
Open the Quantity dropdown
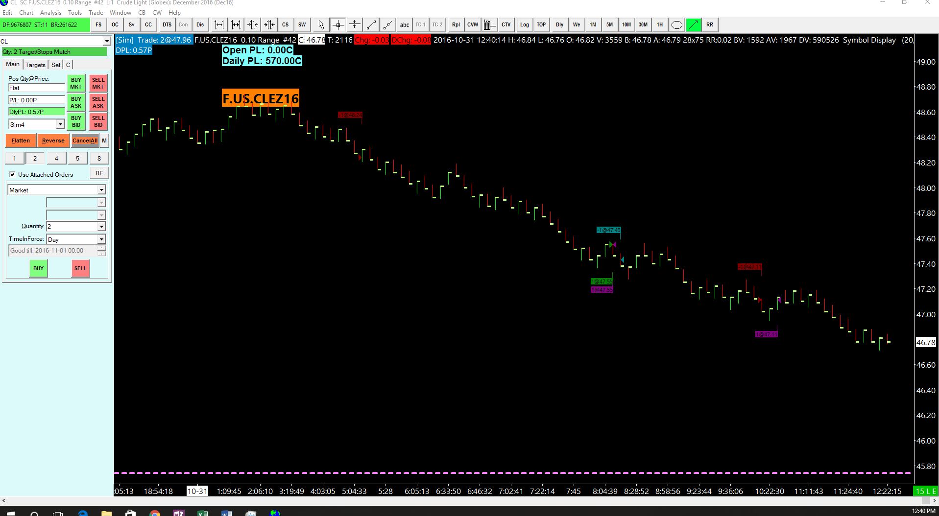coord(101,226)
